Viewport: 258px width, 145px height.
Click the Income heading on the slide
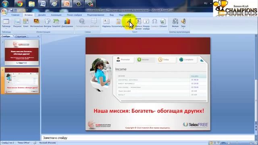point(121,69)
